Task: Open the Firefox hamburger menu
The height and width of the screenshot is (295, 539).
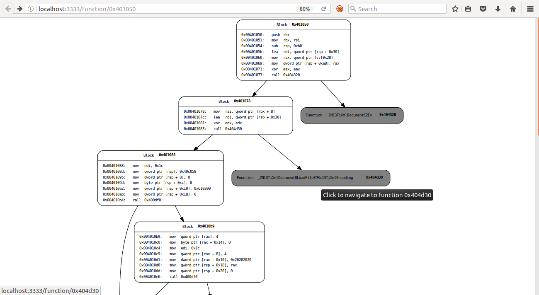Action: tap(529, 9)
